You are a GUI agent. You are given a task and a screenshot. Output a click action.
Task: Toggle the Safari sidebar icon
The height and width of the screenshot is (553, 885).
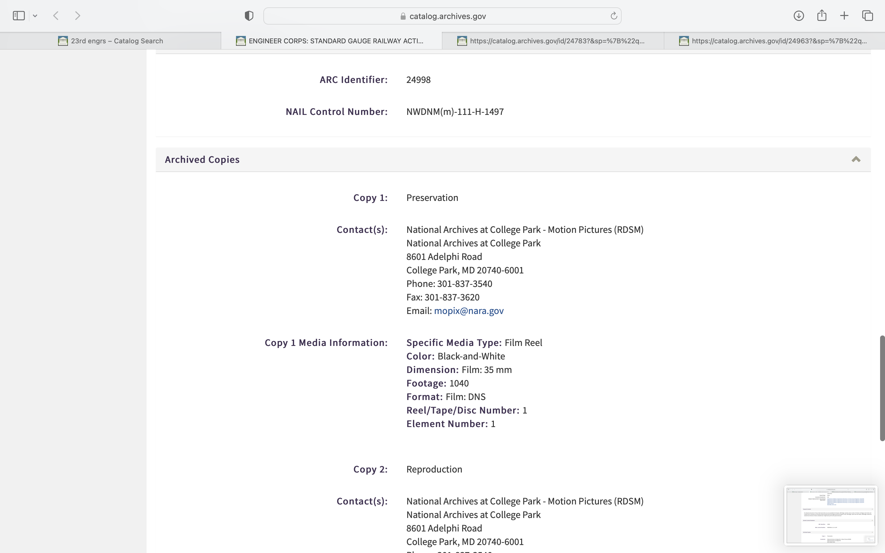click(19, 16)
